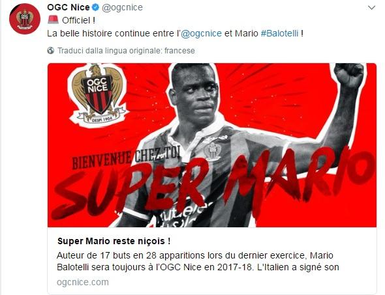Click the OGC Nice crest in card image

[x=98, y=96]
